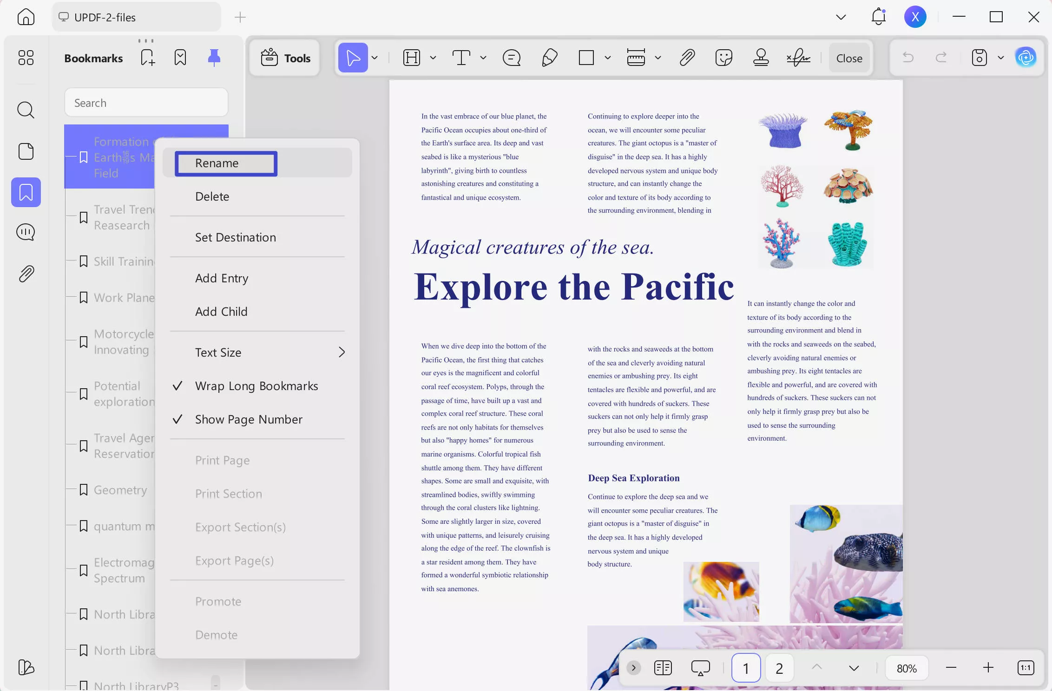Open the shape tool dropdown arrow
1052x691 pixels.
(x=607, y=58)
